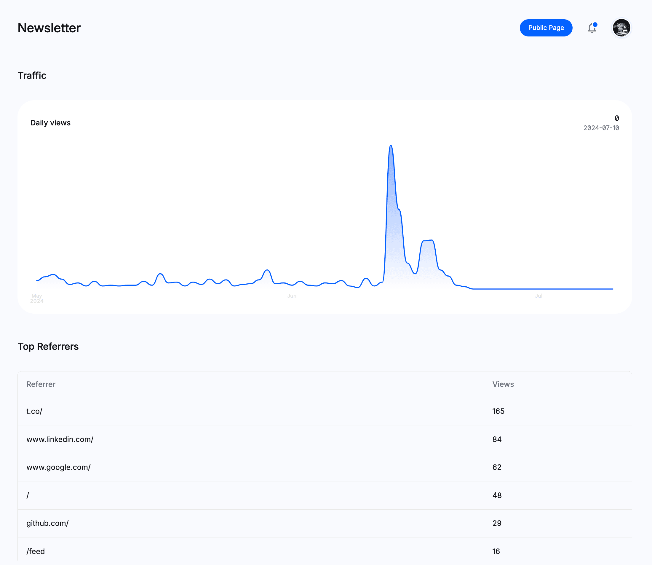Click the 2024-07-10 date readout
Viewport: 652px width, 565px height.
(601, 128)
